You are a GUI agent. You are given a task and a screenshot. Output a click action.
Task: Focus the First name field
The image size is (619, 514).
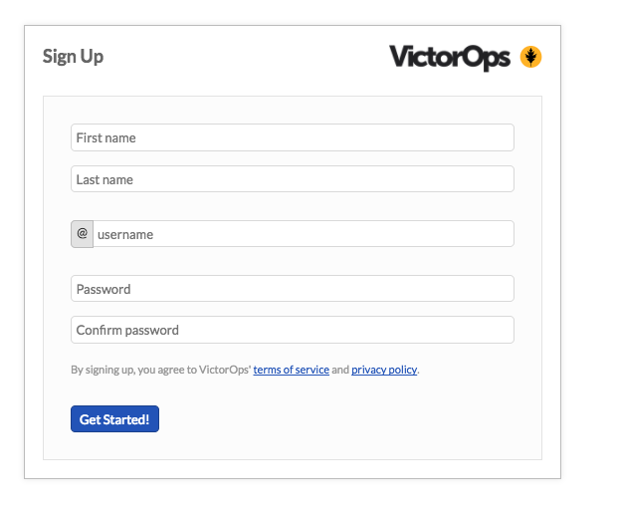(293, 137)
